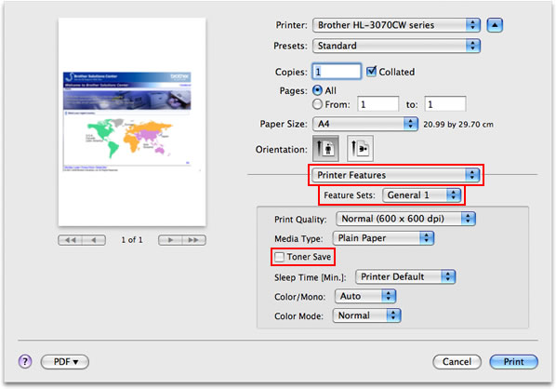Go to previous preview page

94,240
